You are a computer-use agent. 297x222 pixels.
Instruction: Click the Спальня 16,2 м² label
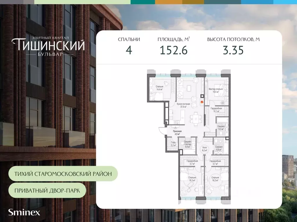point(215,179)
